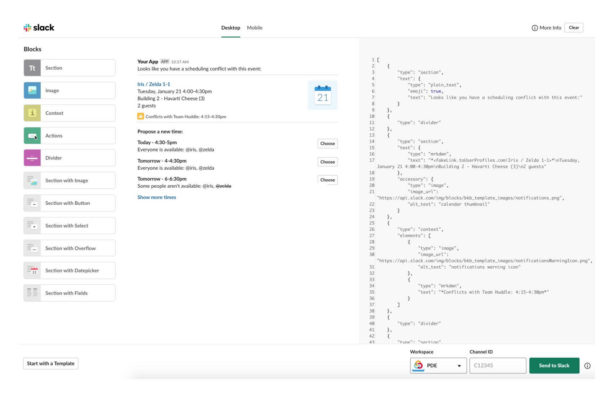Viewport: 613px width, 397px height.
Task: Click Start with a Template
Action: pos(51,363)
